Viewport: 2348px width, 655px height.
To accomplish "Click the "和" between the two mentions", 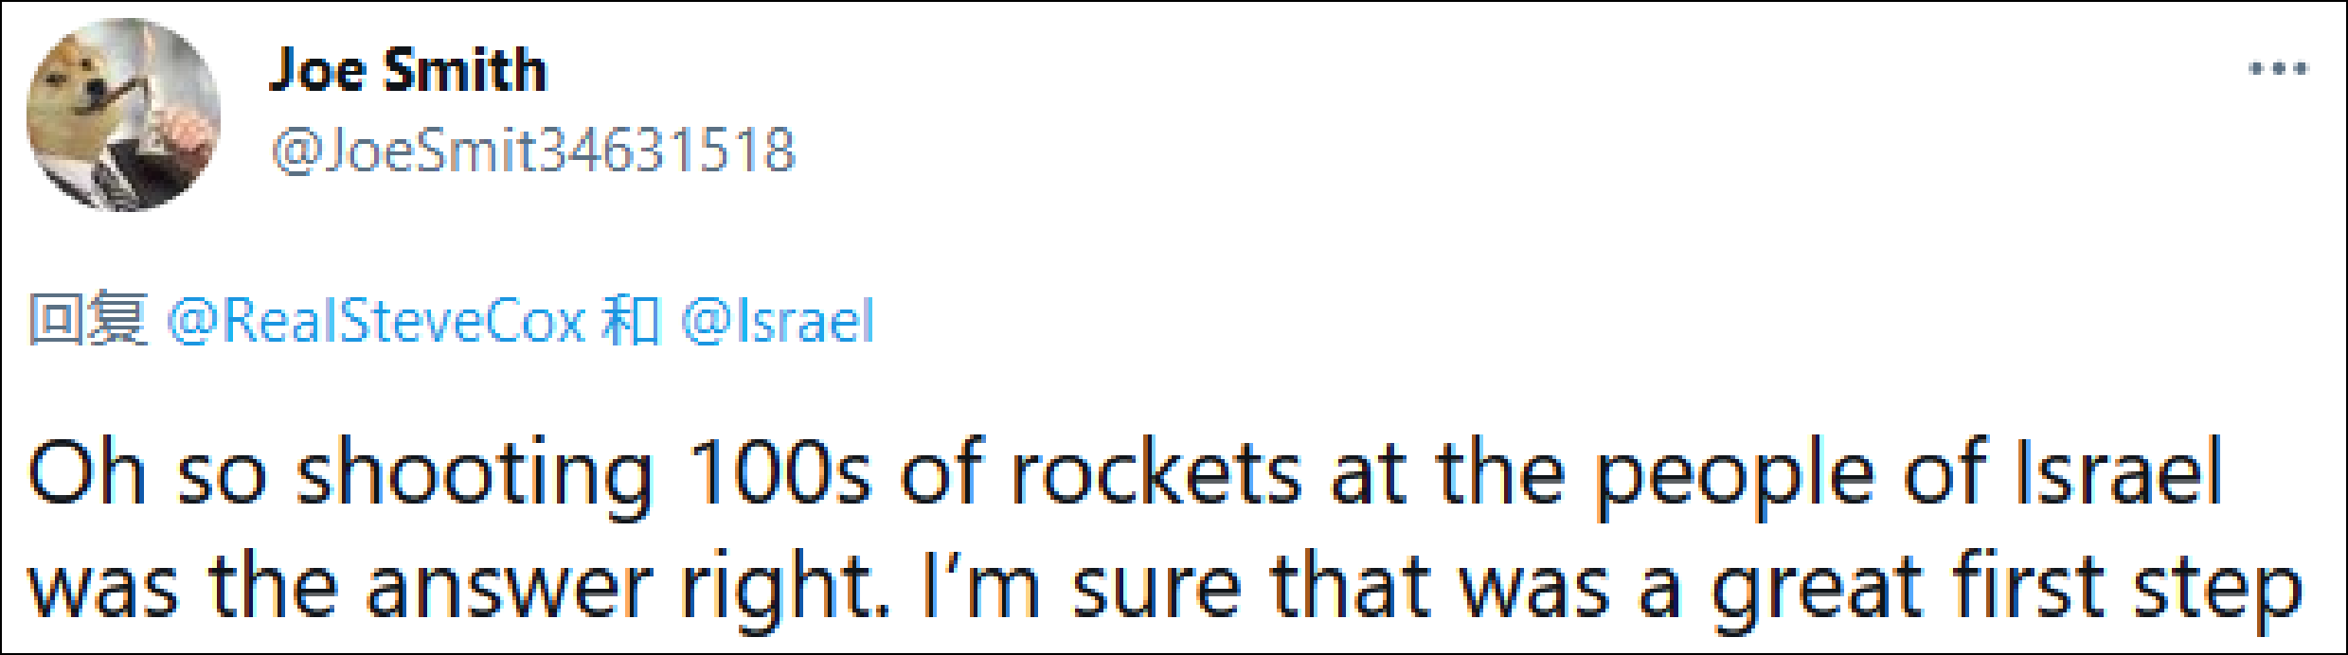I will point(631,320).
